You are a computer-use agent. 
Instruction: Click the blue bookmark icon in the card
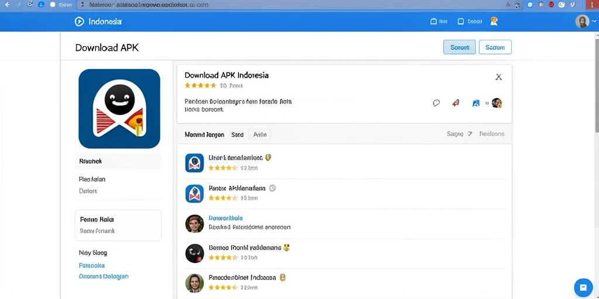(476, 103)
